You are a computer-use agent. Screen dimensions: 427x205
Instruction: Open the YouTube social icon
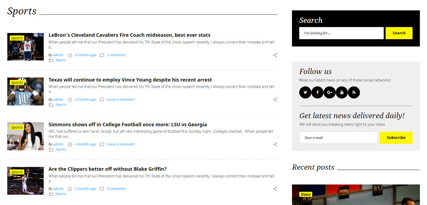pos(342,92)
